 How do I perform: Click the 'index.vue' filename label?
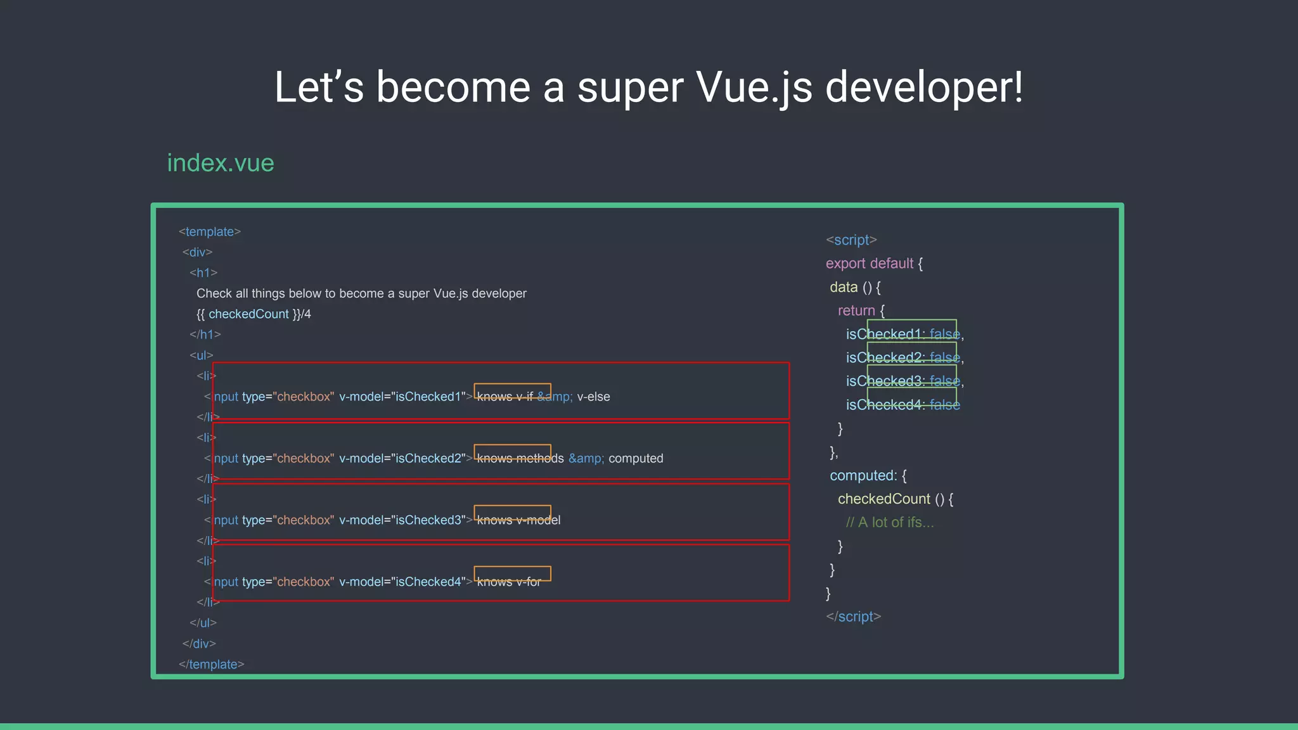[x=221, y=163]
